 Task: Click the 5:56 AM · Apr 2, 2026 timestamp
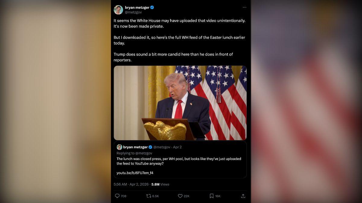(131, 184)
